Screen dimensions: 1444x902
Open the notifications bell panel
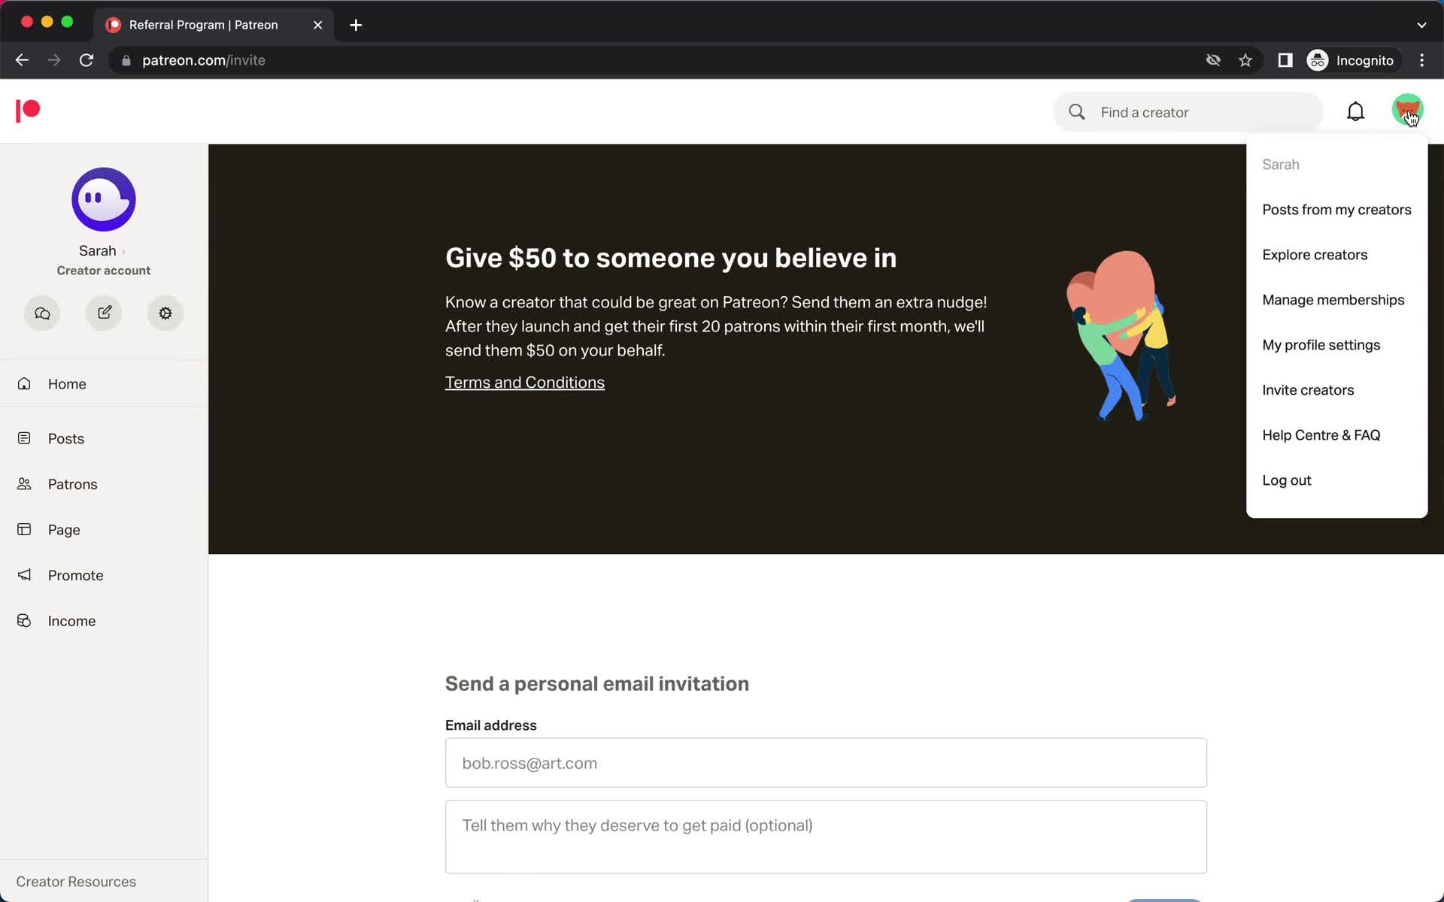[1356, 111]
